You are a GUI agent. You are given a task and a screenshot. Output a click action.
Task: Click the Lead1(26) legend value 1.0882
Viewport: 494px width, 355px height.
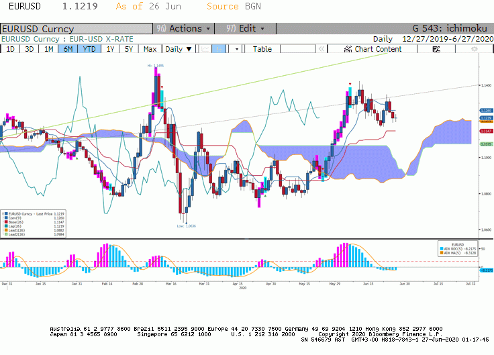59,230
